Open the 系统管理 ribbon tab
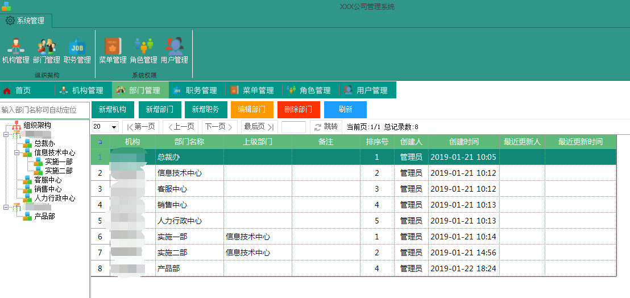This screenshot has height=298, width=630. (26, 20)
